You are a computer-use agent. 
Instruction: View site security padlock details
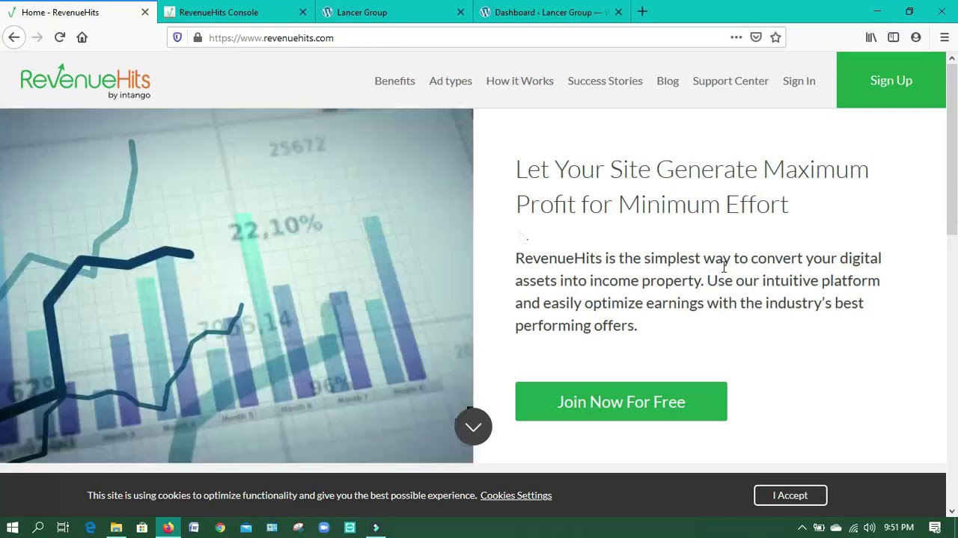click(198, 37)
